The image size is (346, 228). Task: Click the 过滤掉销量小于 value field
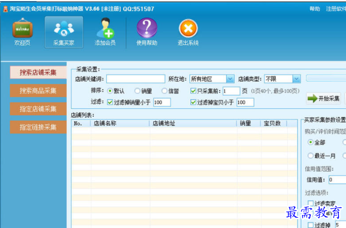(162, 102)
